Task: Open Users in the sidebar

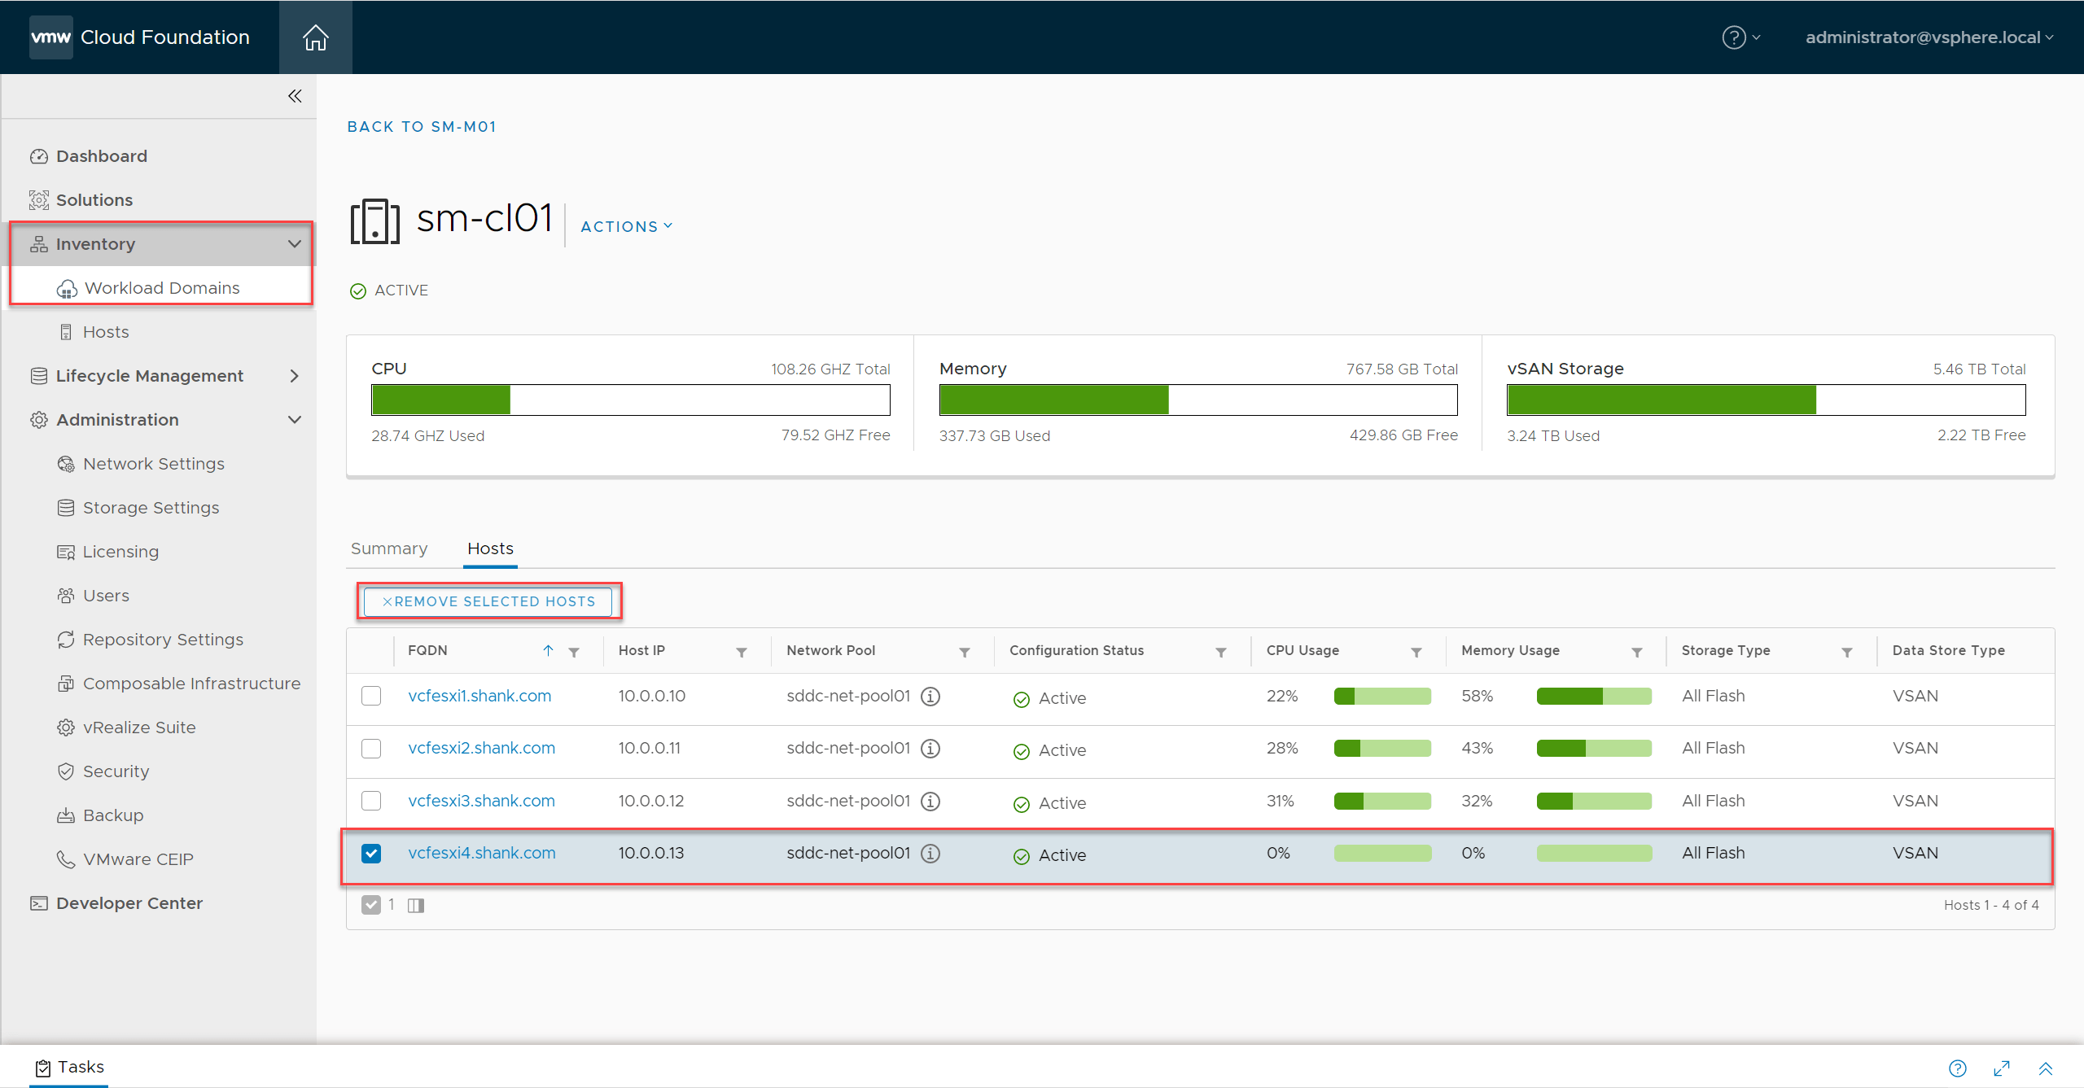Action: (x=106, y=596)
